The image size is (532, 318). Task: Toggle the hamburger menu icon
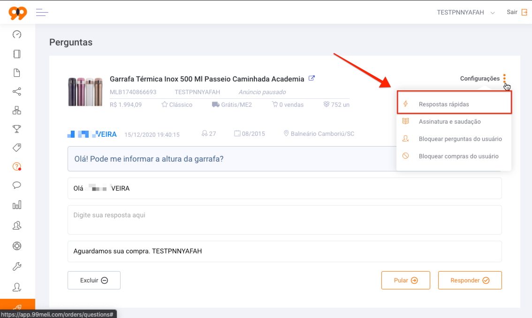click(x=42, y=13)
